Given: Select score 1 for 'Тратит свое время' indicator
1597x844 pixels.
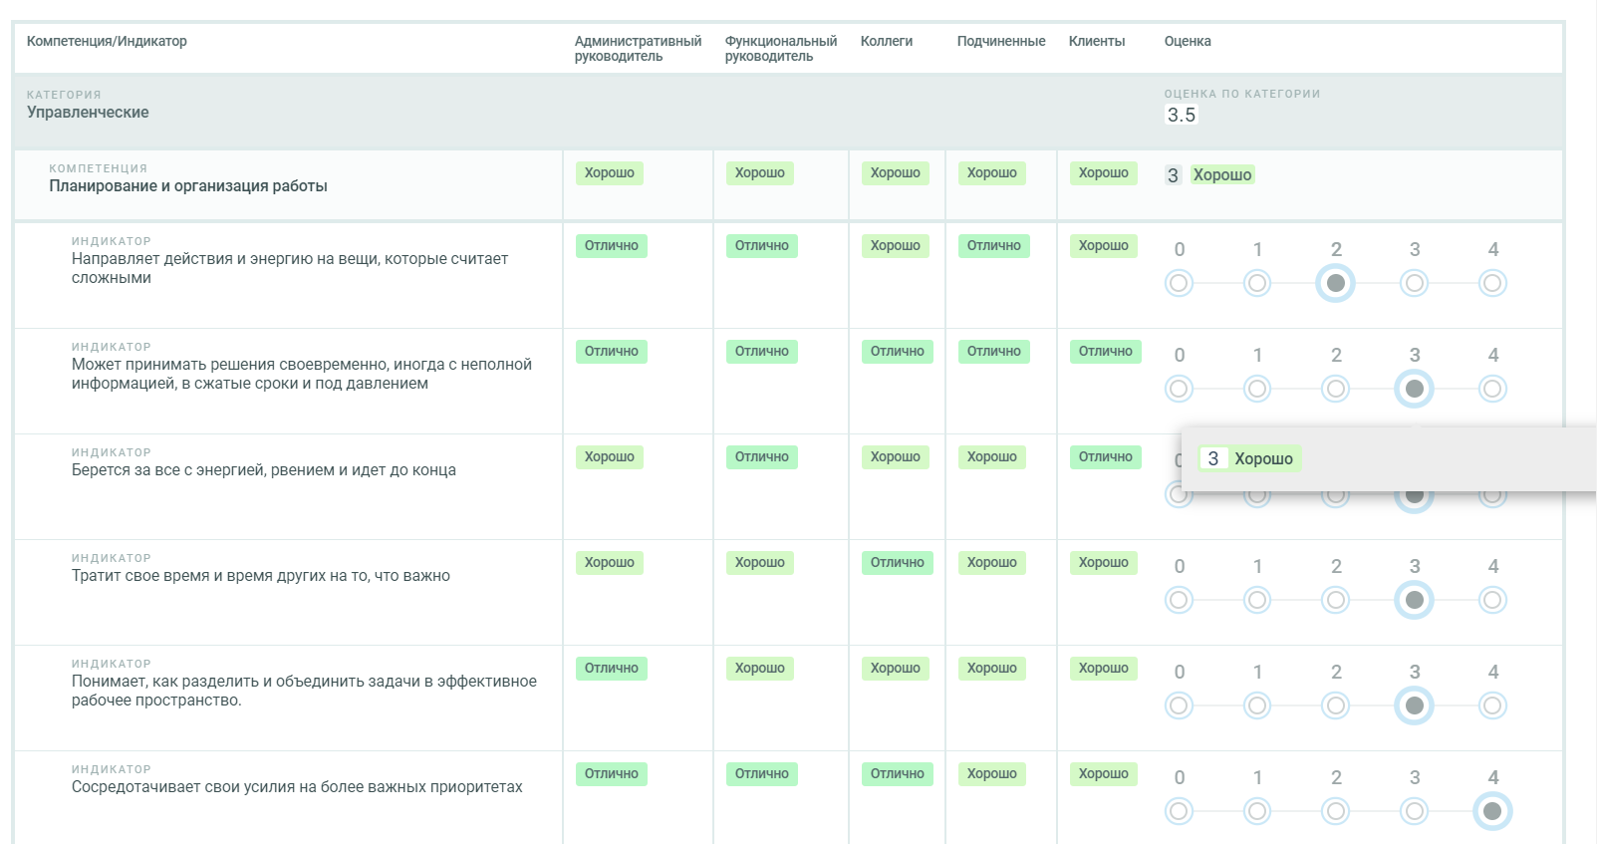Looking at the screenshot, I should coord(1257,600).
